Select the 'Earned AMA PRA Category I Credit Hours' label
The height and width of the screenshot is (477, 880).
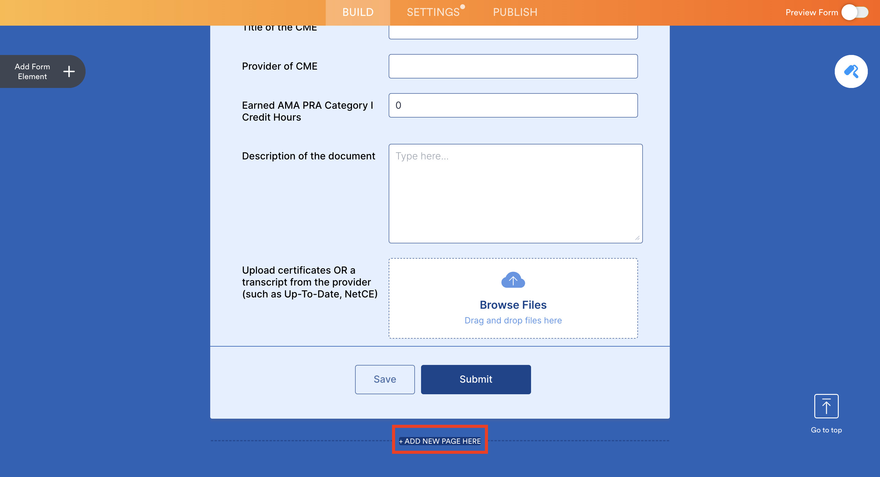[307, 111]
